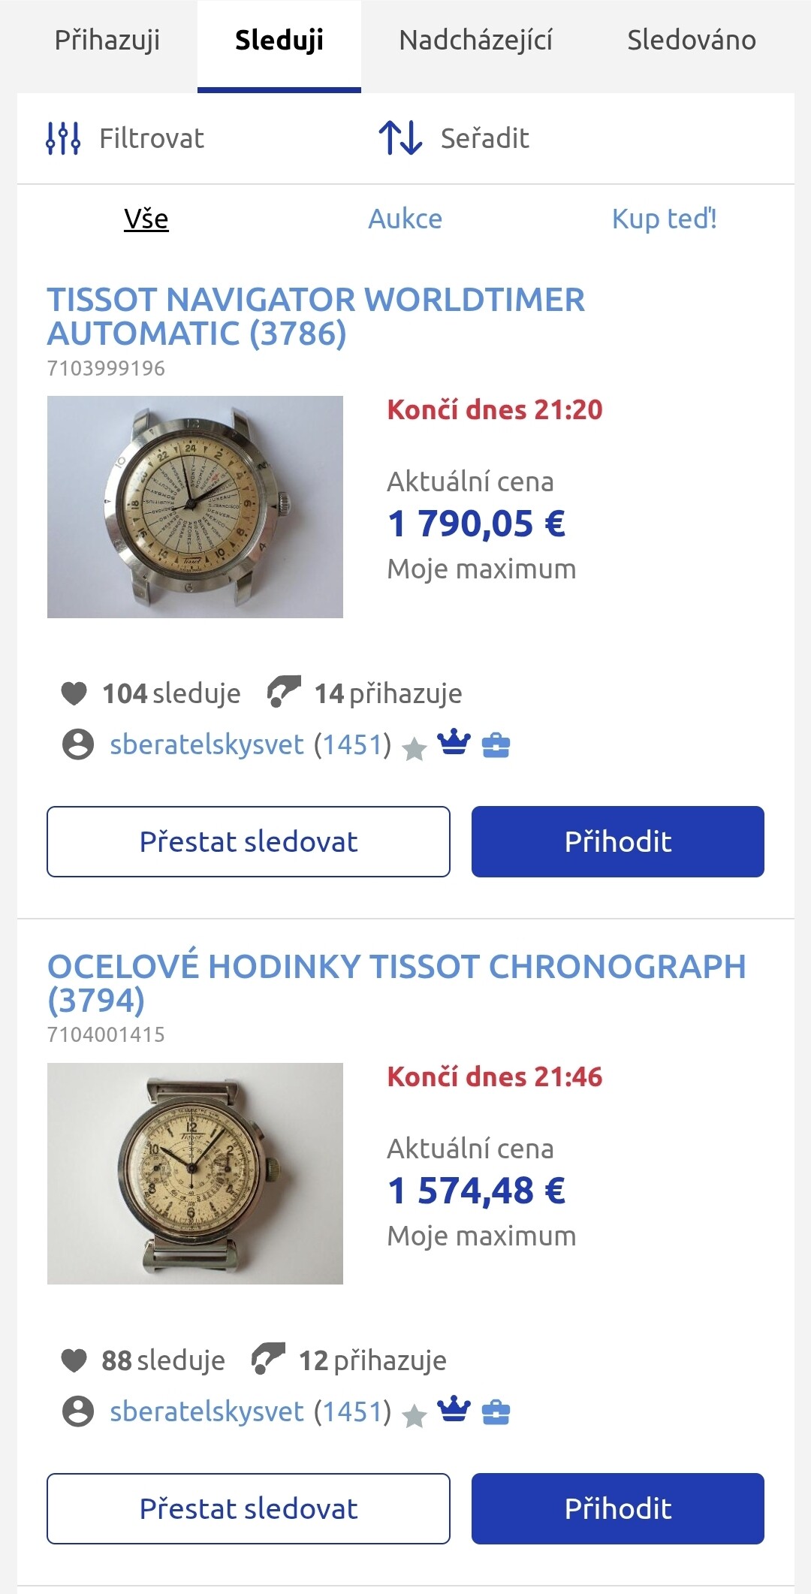
Task: Click the sort arrows icon
Action: pos(400,138)
